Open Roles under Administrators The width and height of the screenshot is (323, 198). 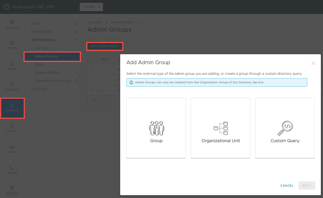(39, 64)
